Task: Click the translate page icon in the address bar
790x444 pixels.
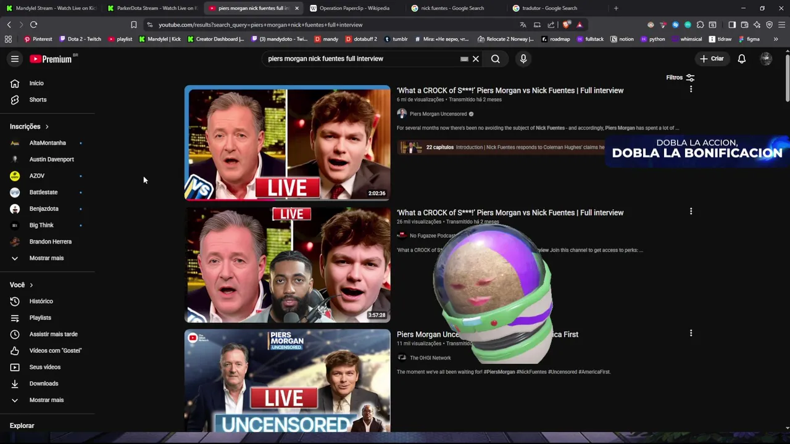Action: [523, 25]
